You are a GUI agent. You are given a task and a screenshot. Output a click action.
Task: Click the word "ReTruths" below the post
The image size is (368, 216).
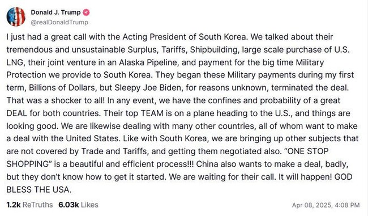38,205
